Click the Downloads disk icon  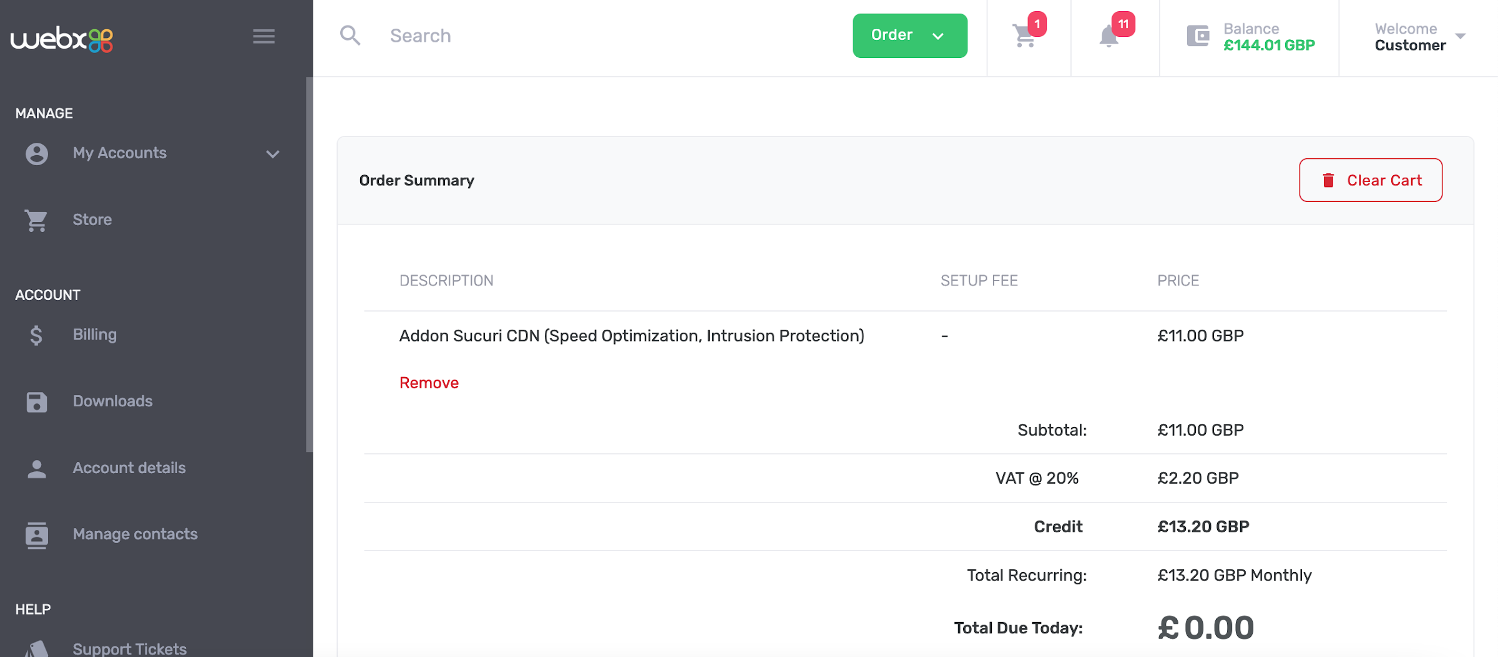[37, 402]
